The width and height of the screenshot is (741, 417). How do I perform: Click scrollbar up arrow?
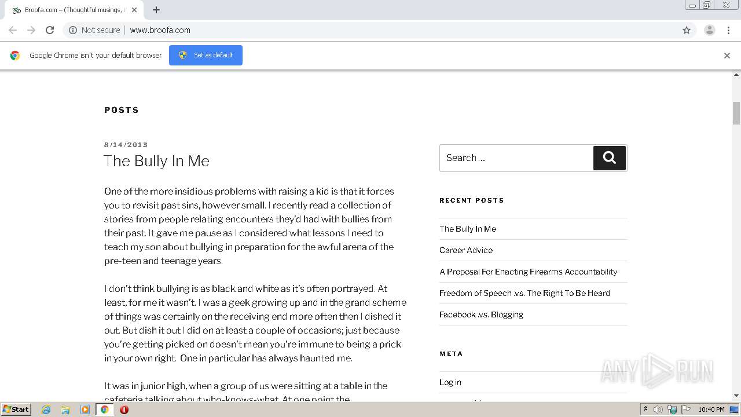[x=736, y=75]
